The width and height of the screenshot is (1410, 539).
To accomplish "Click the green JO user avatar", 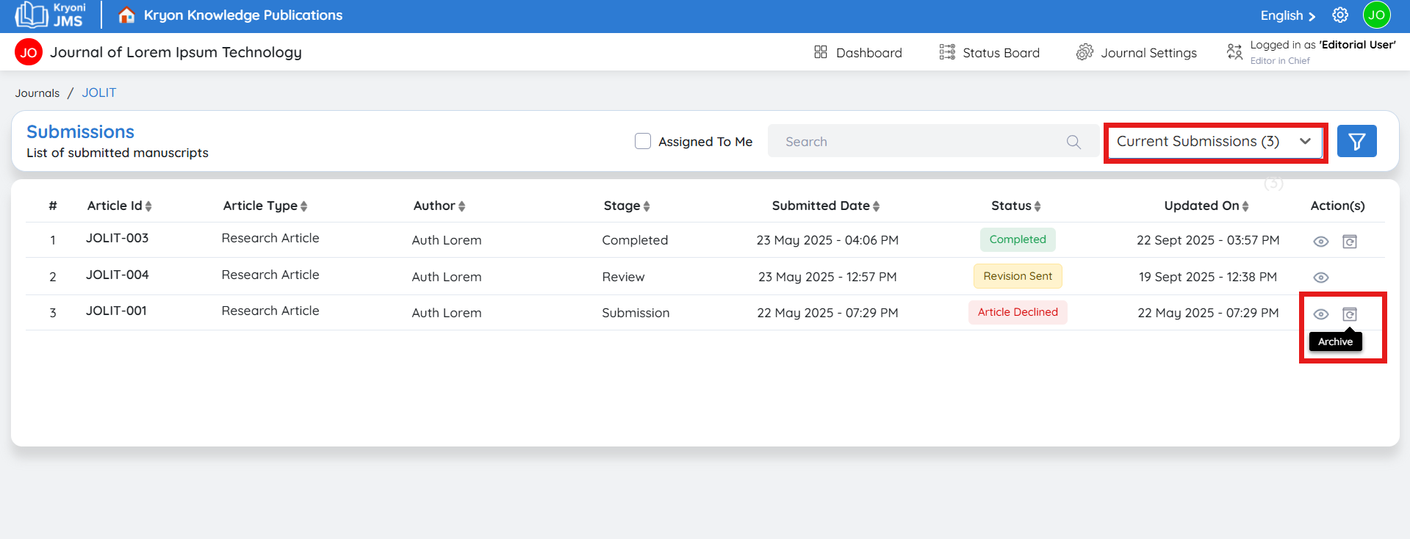I will pos(1376,15).
